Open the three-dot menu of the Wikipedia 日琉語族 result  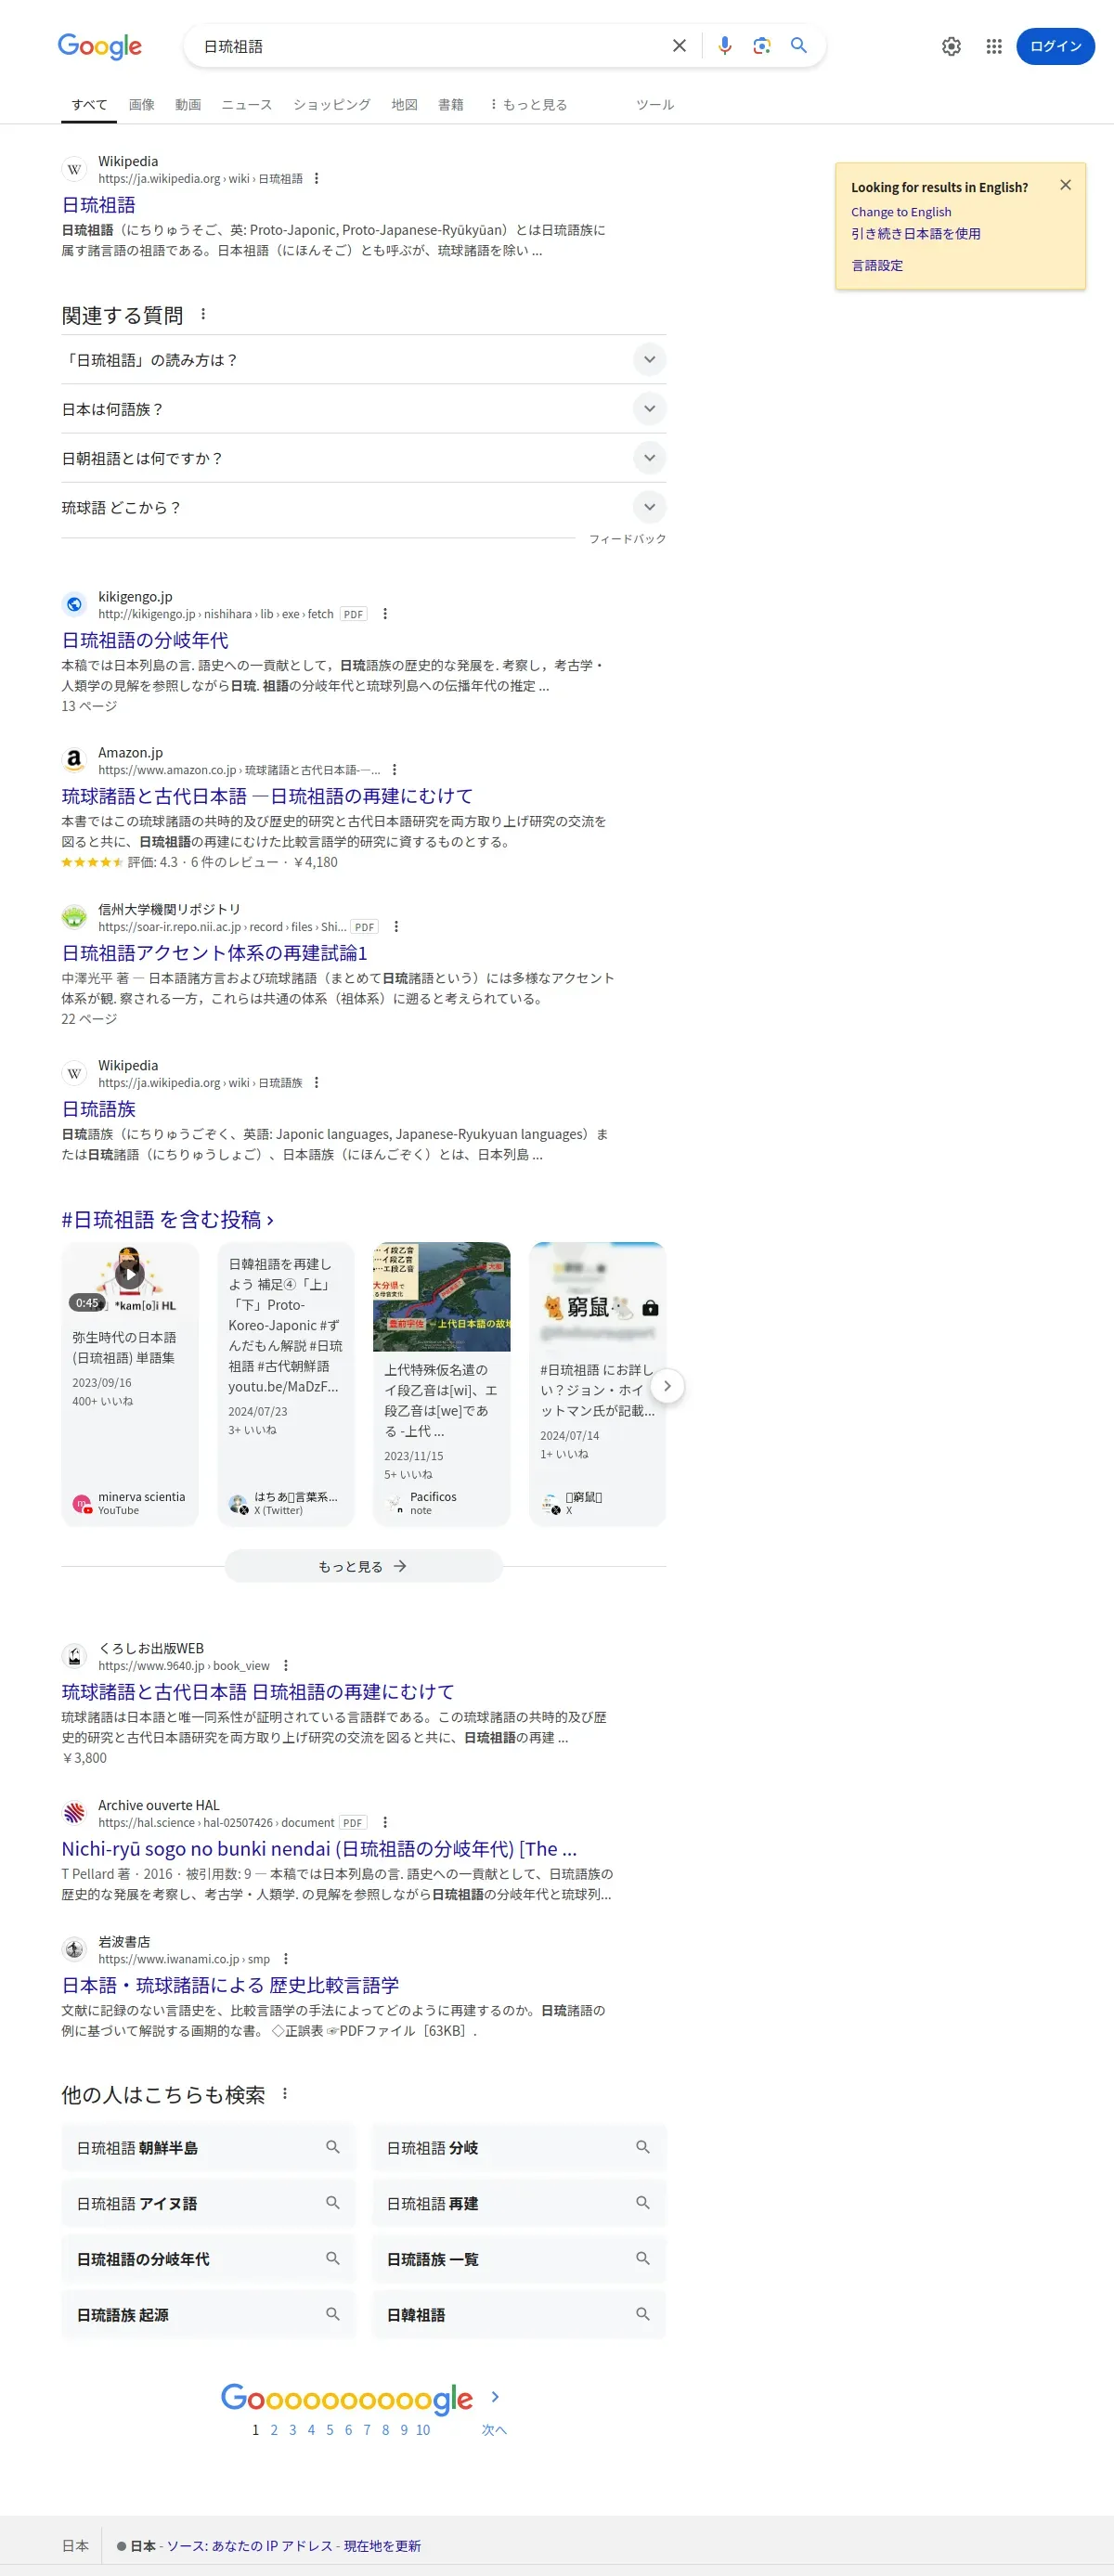click(x=316, y=1082)
